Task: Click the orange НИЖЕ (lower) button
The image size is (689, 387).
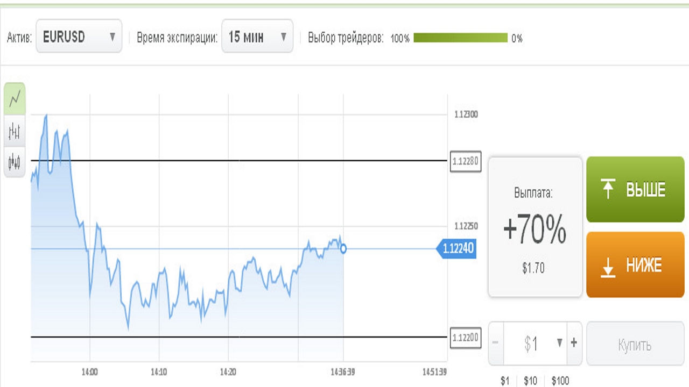Action: pos(635,265)
